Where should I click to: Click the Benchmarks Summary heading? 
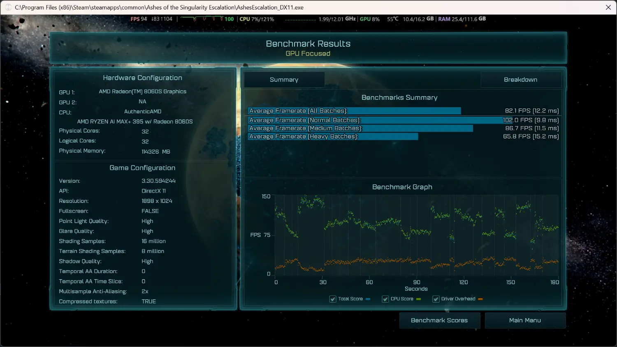399,98
